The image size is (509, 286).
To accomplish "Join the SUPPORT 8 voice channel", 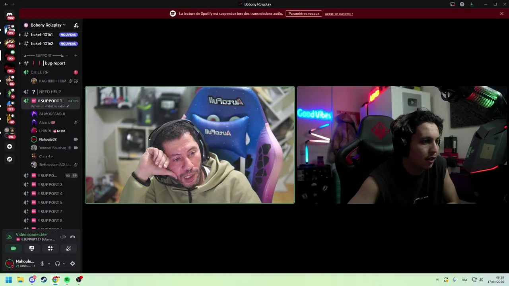I will tap(51, 220).
